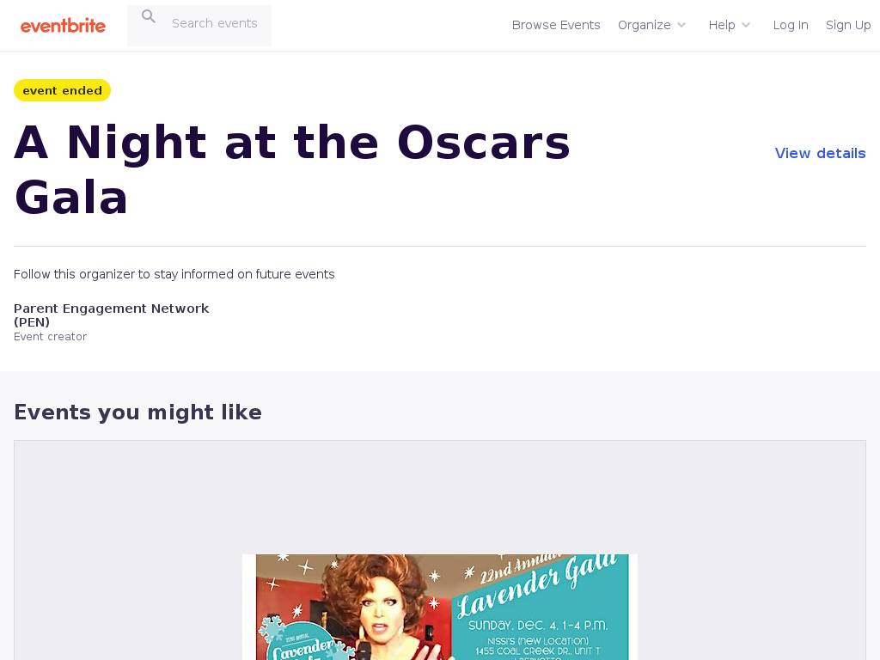Viewport: 880px width, 660px height.
Task: Click the Lavender Gala date text on the flyer
Action: tap(537, 625)
